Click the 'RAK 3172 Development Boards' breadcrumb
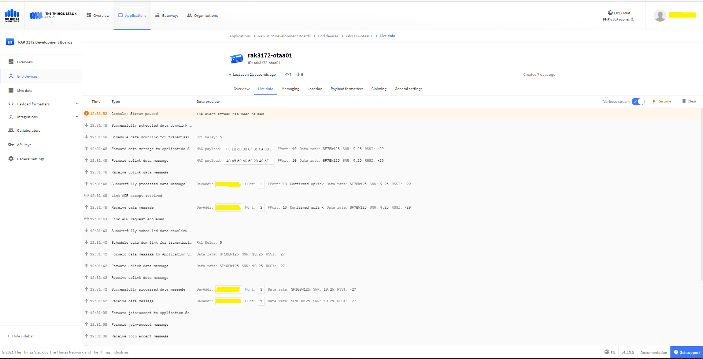The height and width of the screenshot is (359, 703). point(284,36)
